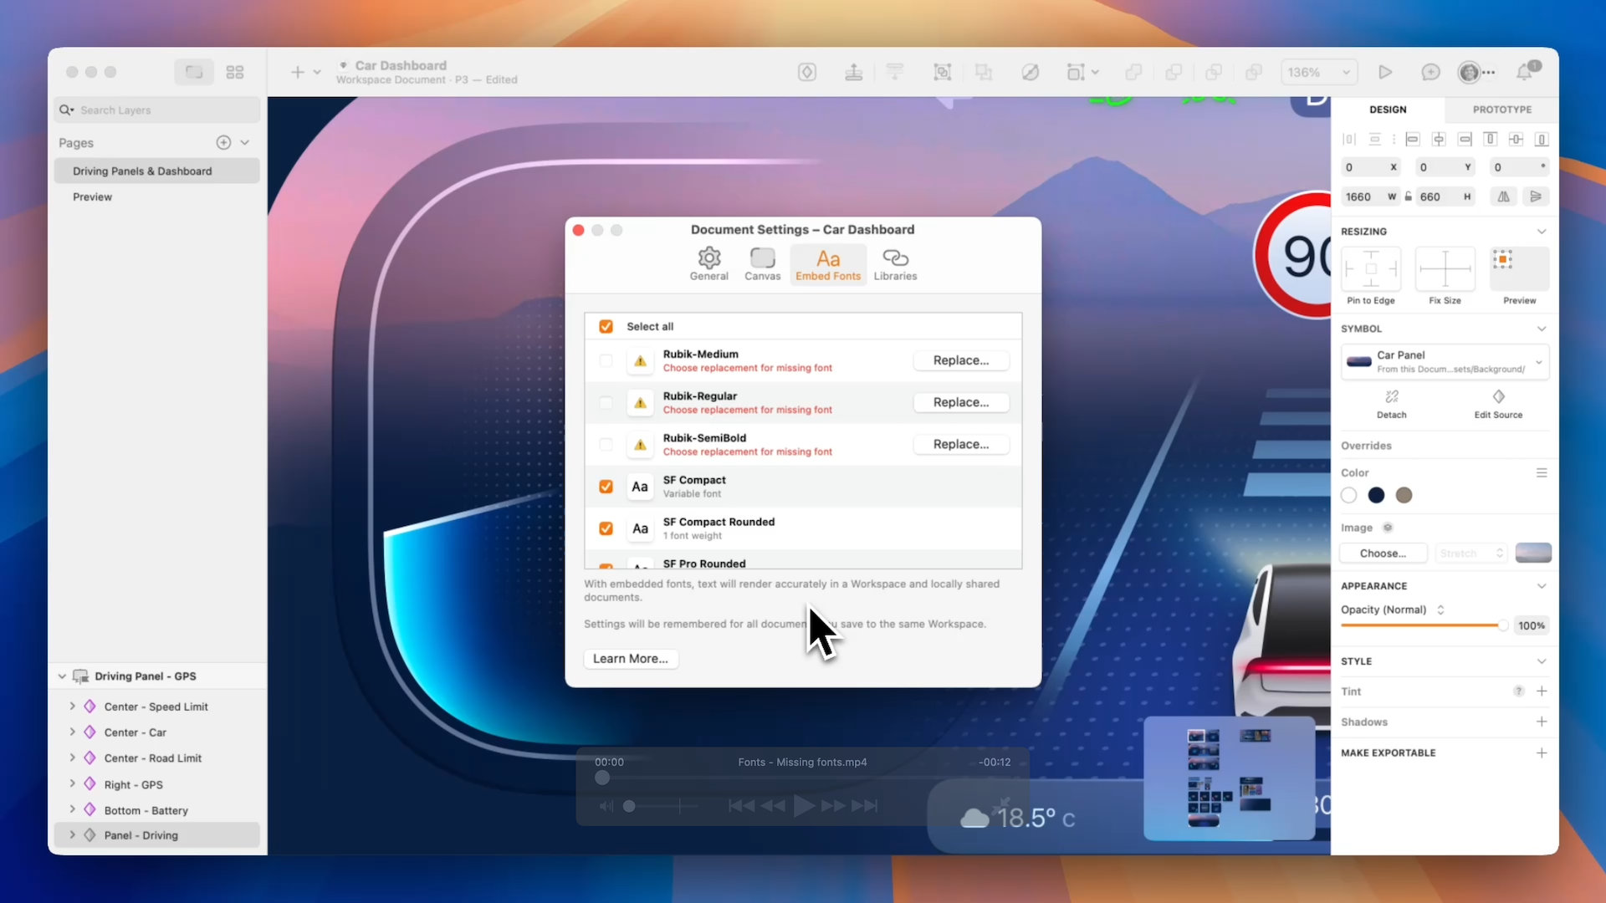Toggle SF Compact Rounded font checkbox
The image size is (1606, 903).
point(606,528)
